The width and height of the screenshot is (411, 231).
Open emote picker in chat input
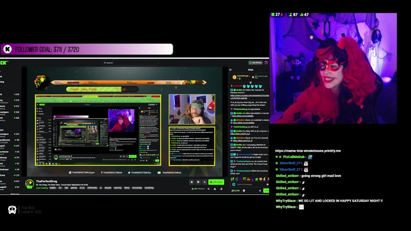267,184
